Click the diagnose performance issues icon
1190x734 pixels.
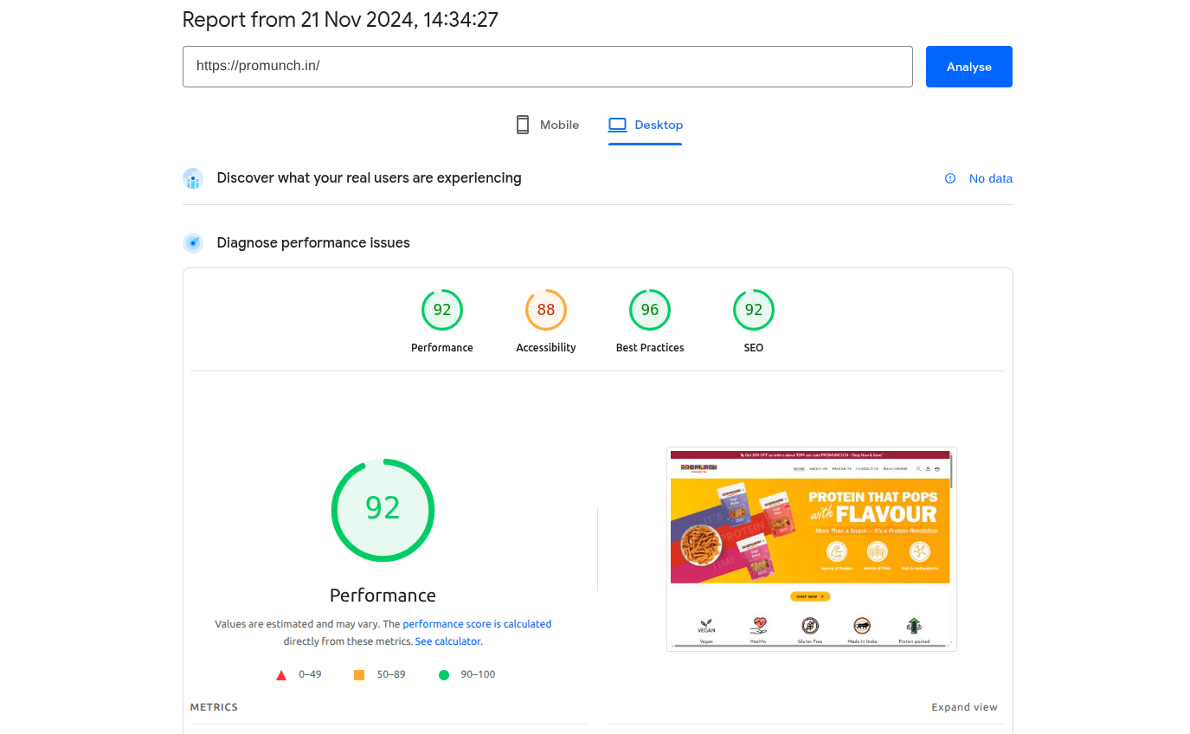(193, 243)
